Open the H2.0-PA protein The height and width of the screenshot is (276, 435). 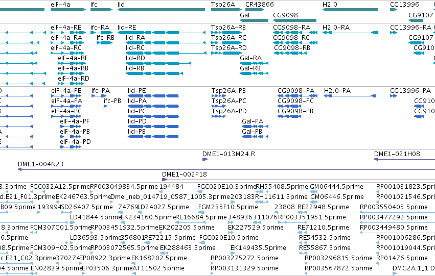[337, 91]
